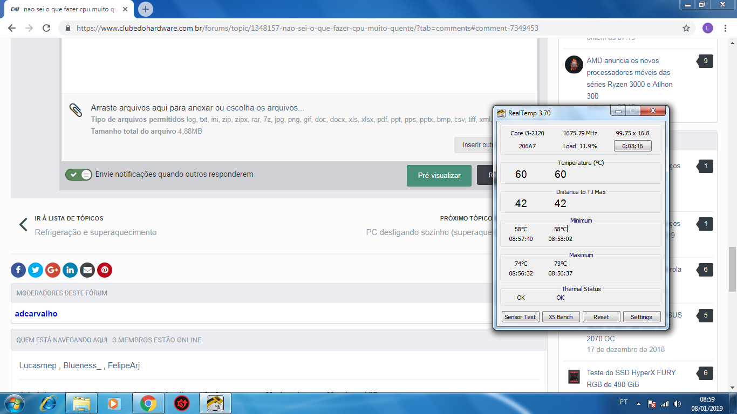The width and height of the screenshot is (737, 414).
Task: Click the site lock padlock icon
Action: click(x=68, y=28)
